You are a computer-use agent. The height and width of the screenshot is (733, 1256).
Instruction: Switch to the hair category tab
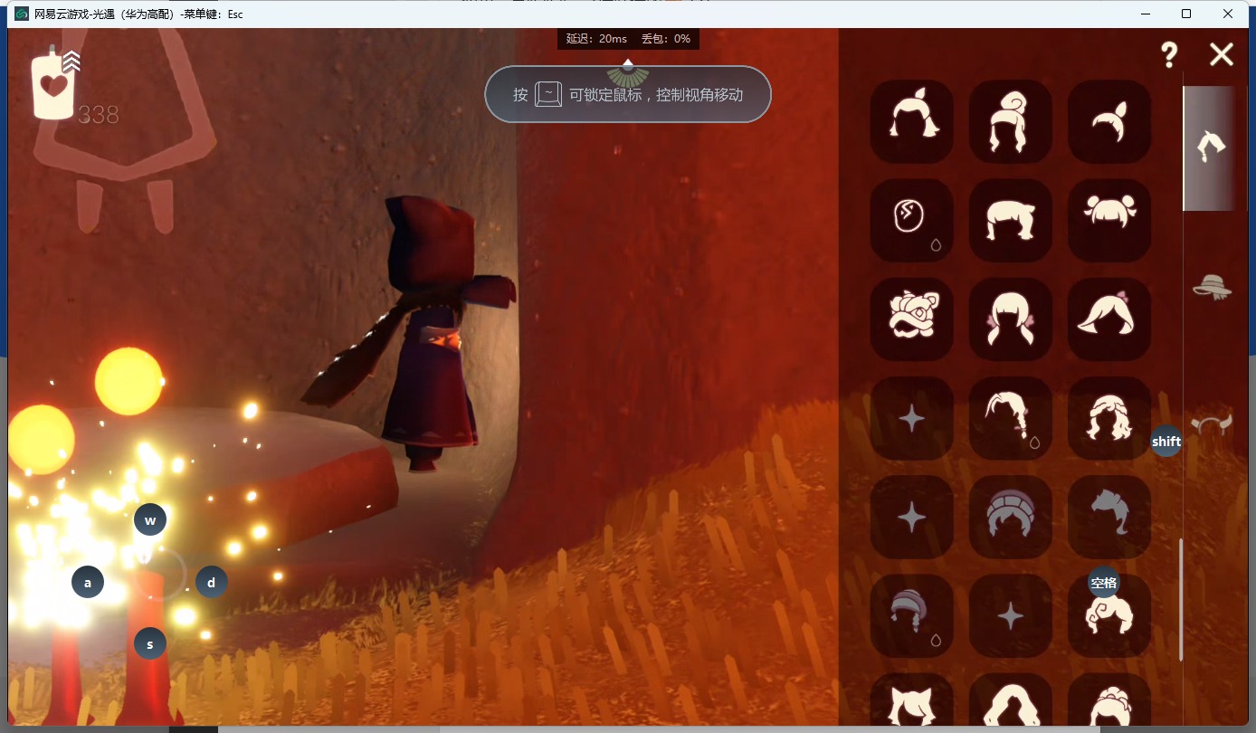(x=1211, y=148)
